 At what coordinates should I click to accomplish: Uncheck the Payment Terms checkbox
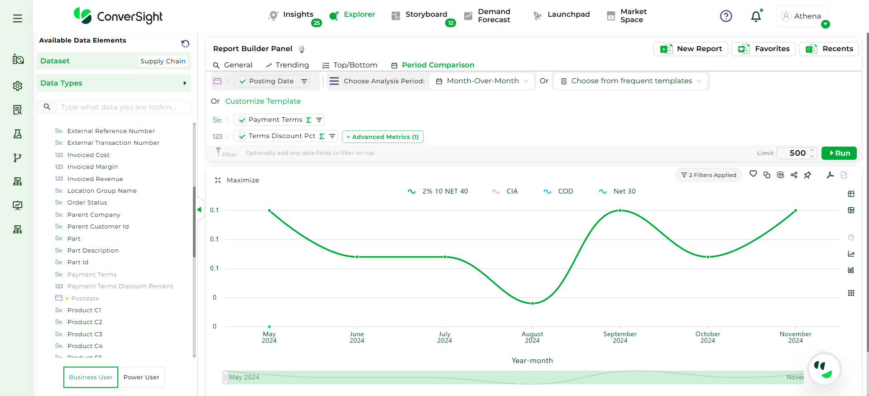pos(242,120)
